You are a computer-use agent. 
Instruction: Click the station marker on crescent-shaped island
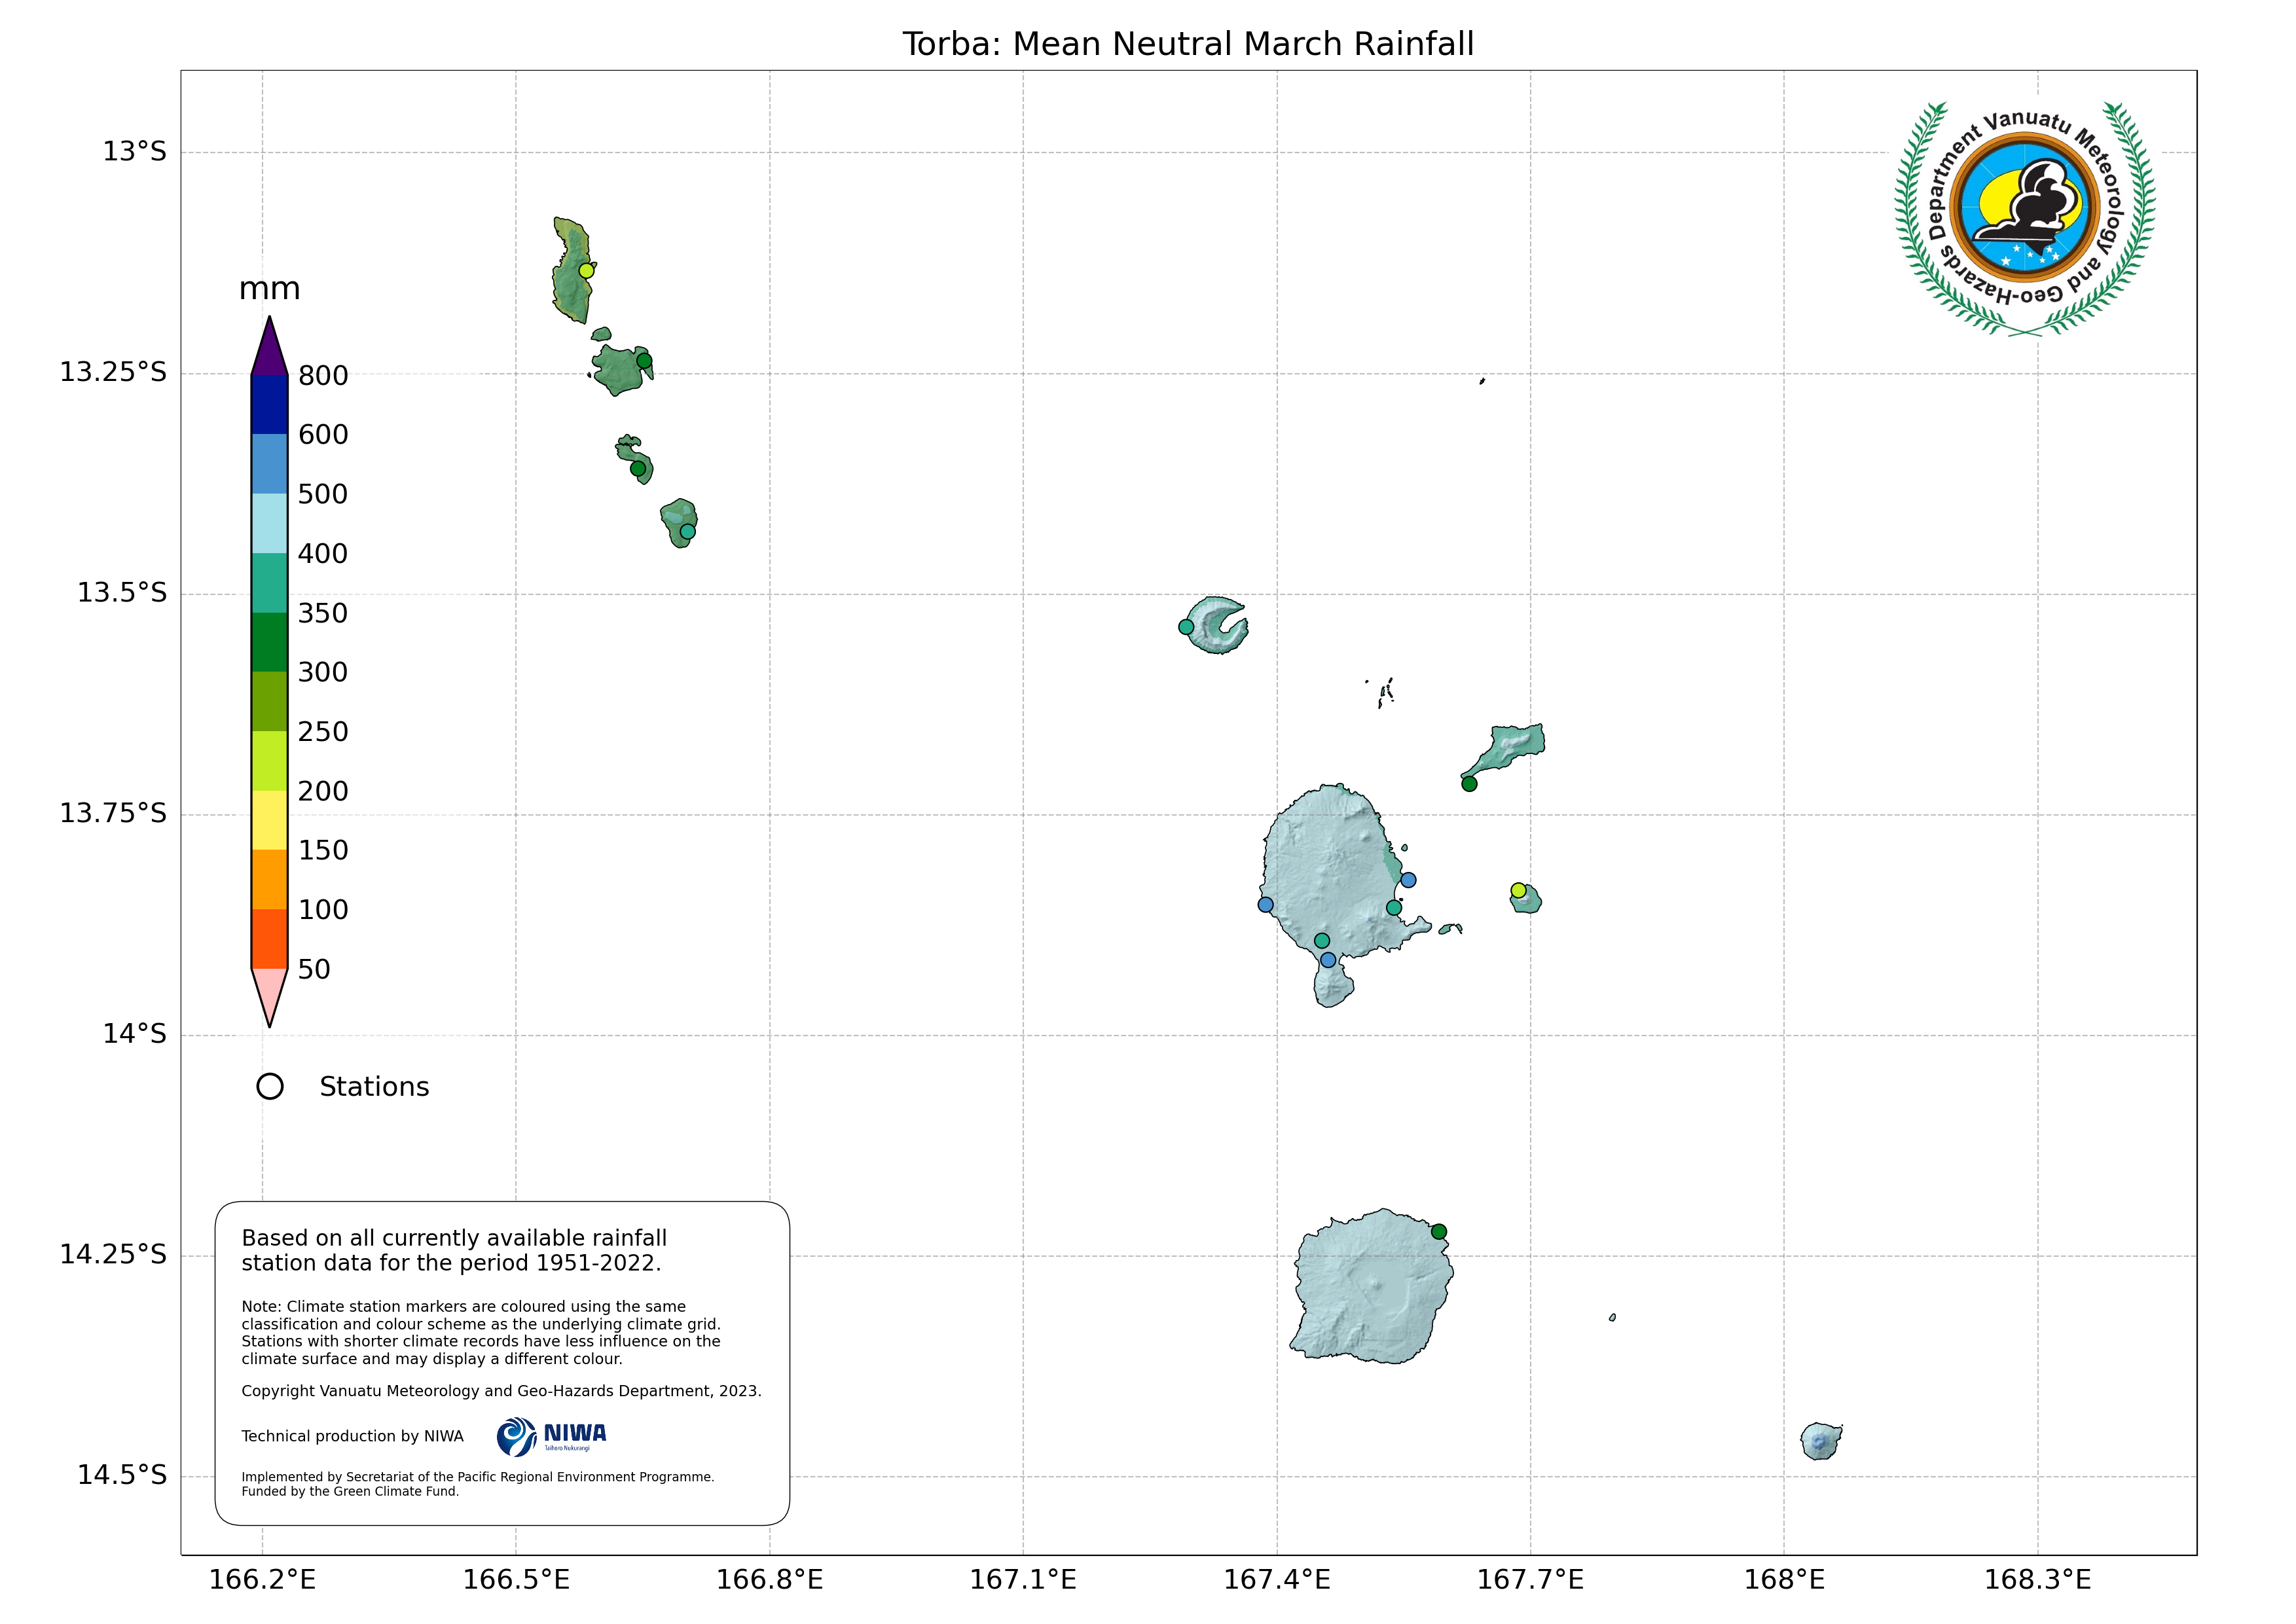point(1186,627)
